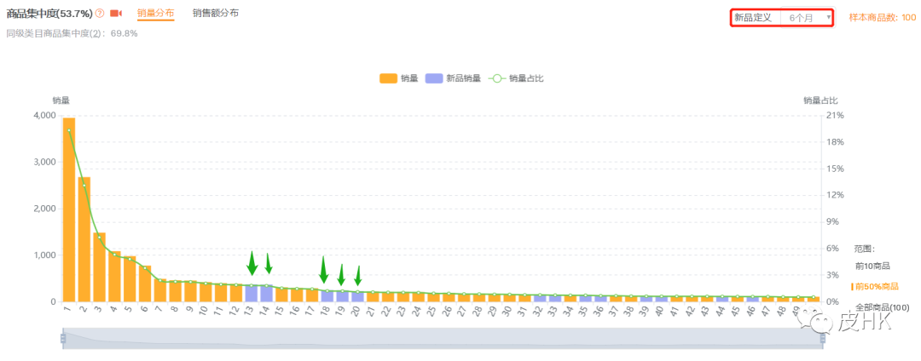Switch to 销售额分布 tab
The width and height of the screenshot is (921, 361).
point(215,14)
